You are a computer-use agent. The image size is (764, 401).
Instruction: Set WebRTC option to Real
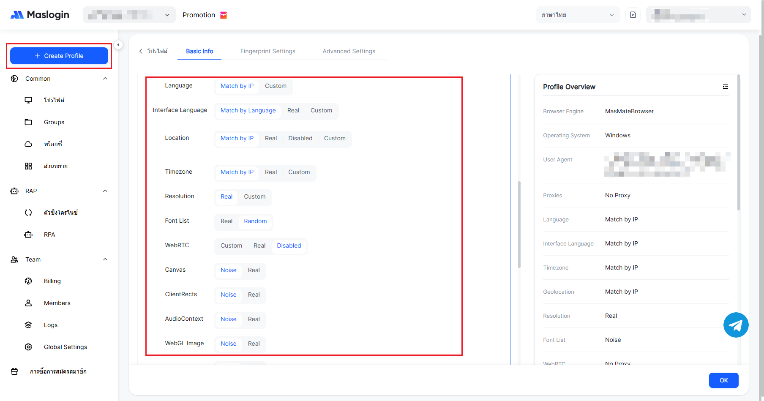(x=259, y=246)
